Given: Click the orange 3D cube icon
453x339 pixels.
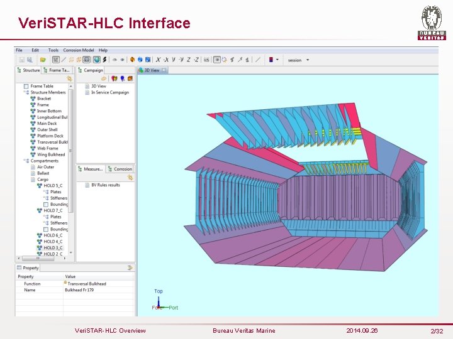Looking at the screenshot, I should [x=132, y=60].
